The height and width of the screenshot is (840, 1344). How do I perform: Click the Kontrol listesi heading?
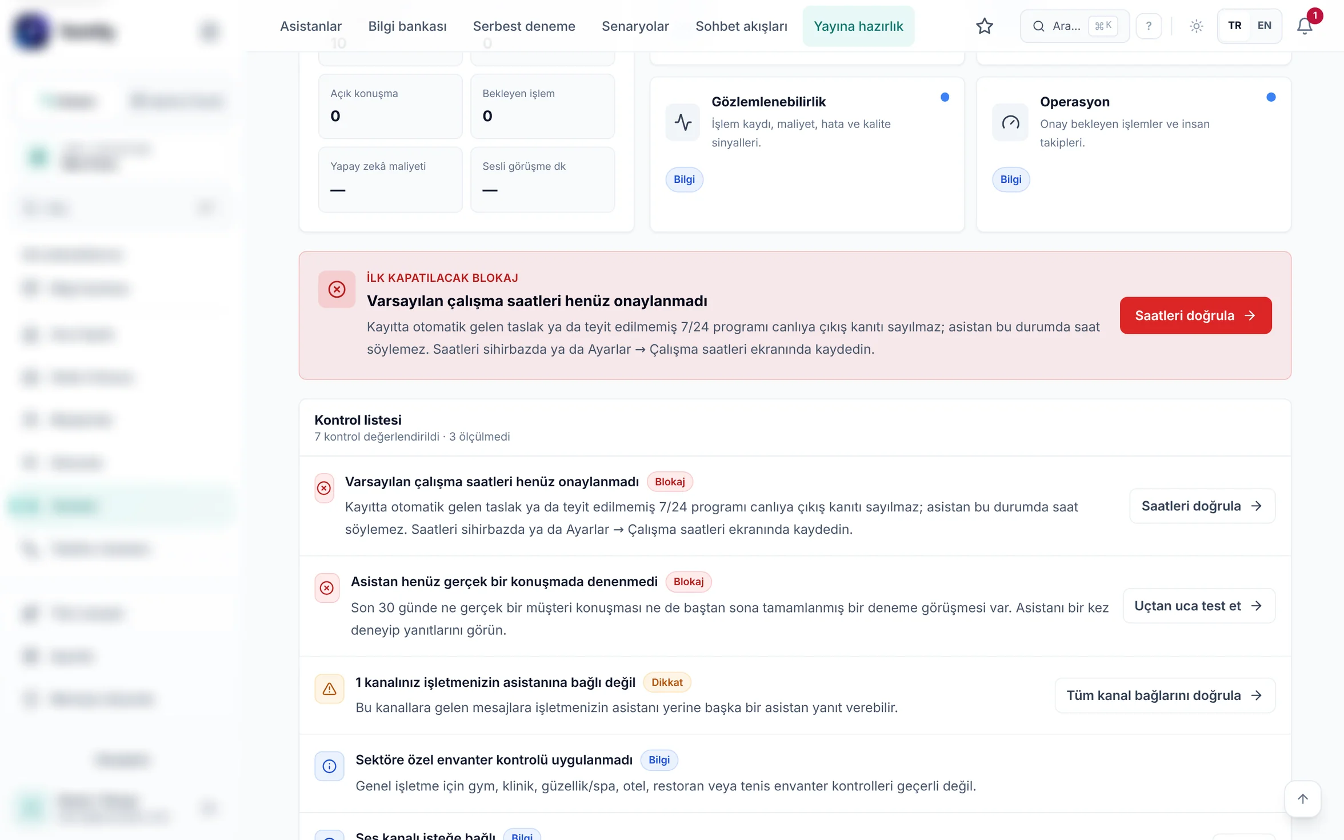point(358,420)
